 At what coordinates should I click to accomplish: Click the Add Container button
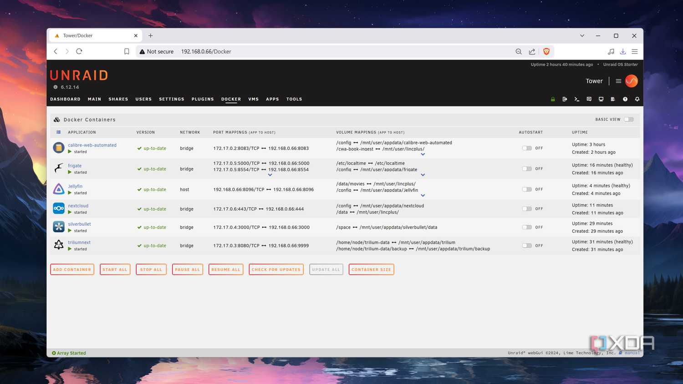[x=72, y=269]
